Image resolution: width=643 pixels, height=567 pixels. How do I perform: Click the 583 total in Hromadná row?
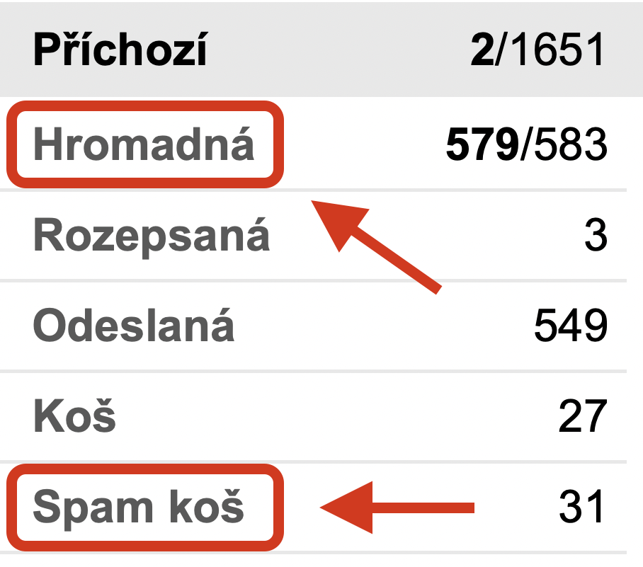coord(571,145)
